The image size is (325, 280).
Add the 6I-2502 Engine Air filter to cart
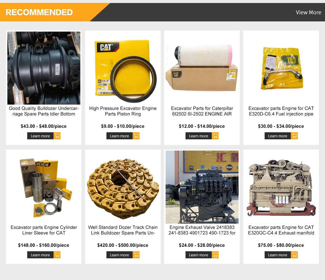[215, 136]
